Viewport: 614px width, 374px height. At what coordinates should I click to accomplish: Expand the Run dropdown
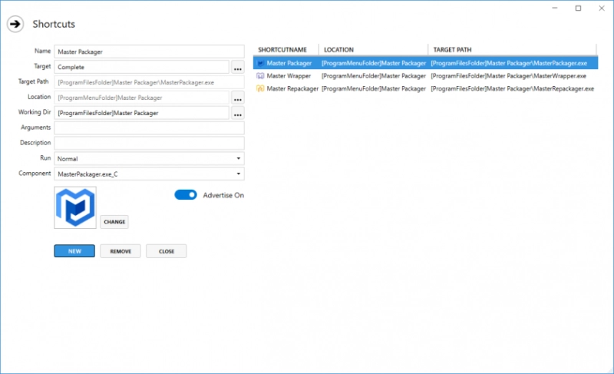click(149, 159)
